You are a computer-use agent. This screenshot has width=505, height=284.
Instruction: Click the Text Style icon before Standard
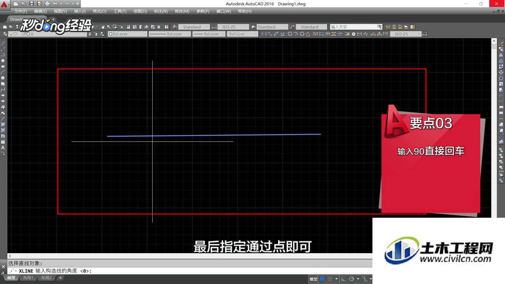[x=176, y=27]
